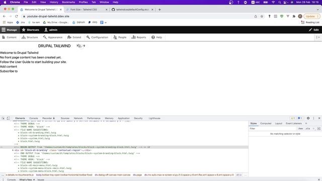Click the body breadcrumb in DevTools

pyautogui.click(x=64, y=175)
